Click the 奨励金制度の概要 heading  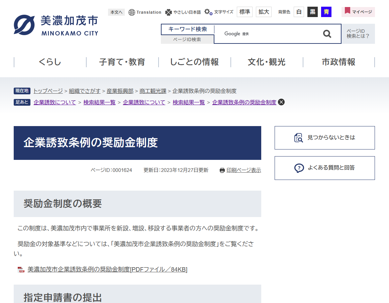pyautogui.click(x=63, y=204)
